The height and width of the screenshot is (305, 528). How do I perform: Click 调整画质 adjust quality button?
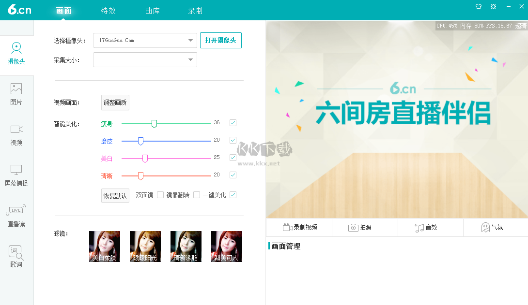(x=115, y=102)
